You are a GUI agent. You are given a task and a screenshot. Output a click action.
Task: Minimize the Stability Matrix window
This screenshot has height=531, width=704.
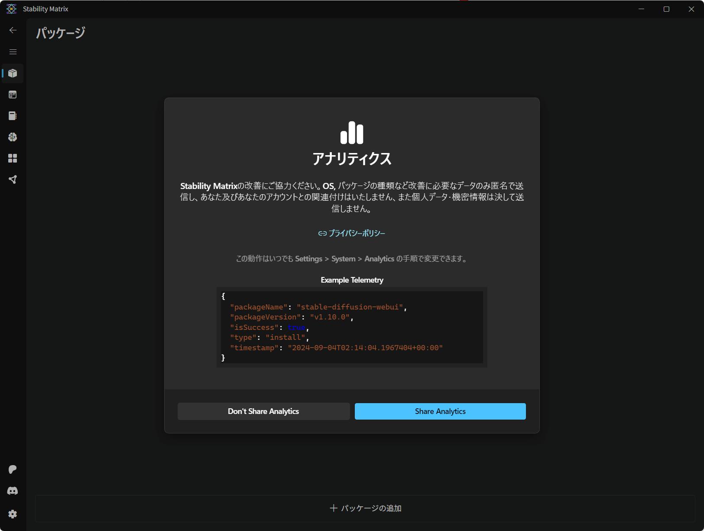pyautogui.click(x=642, y=9)
